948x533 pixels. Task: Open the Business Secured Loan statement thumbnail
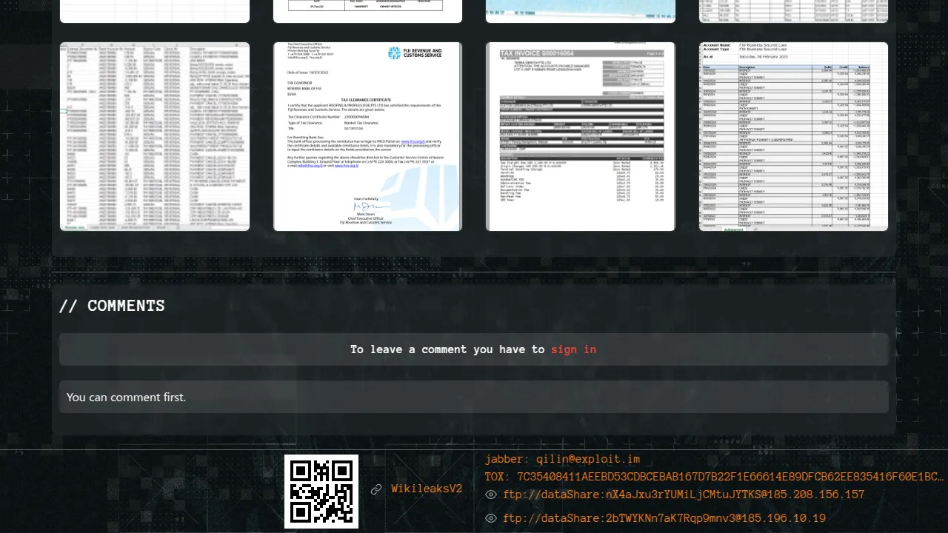coord(793,136)
